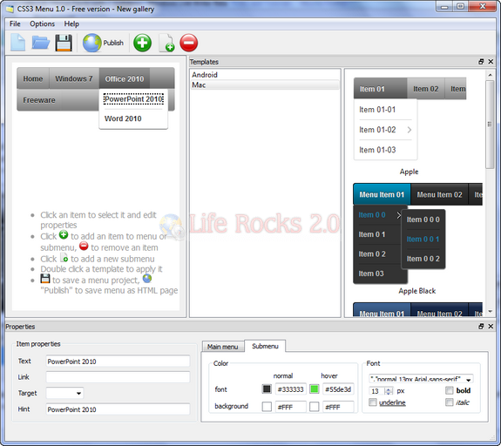This screenshot has width=501, height=446.
Task: Click the New project blank page icon
Action: click(18, 43)
